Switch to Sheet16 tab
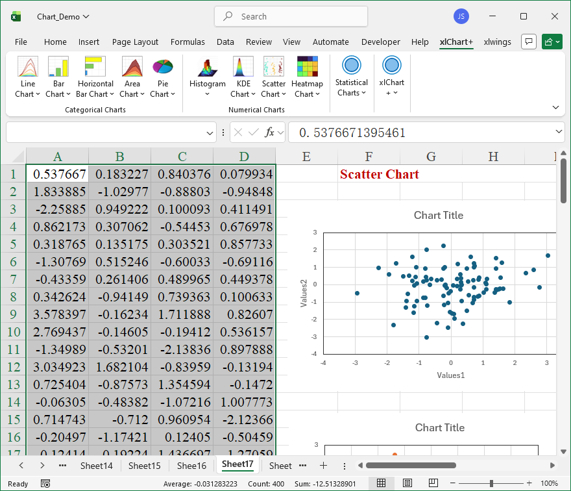The width and height of the screenshot is (571, 491). [191, 466]
